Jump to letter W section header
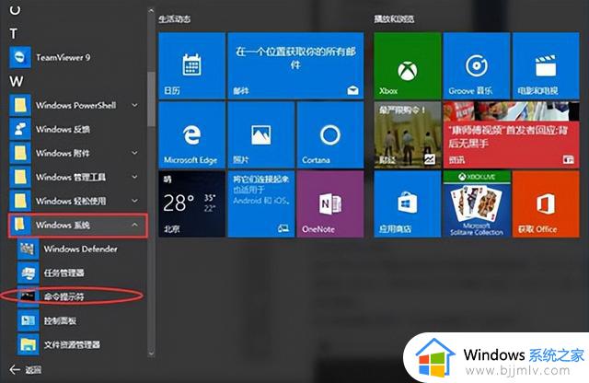This screenshot has width=589, height=383. pos(17,81)
